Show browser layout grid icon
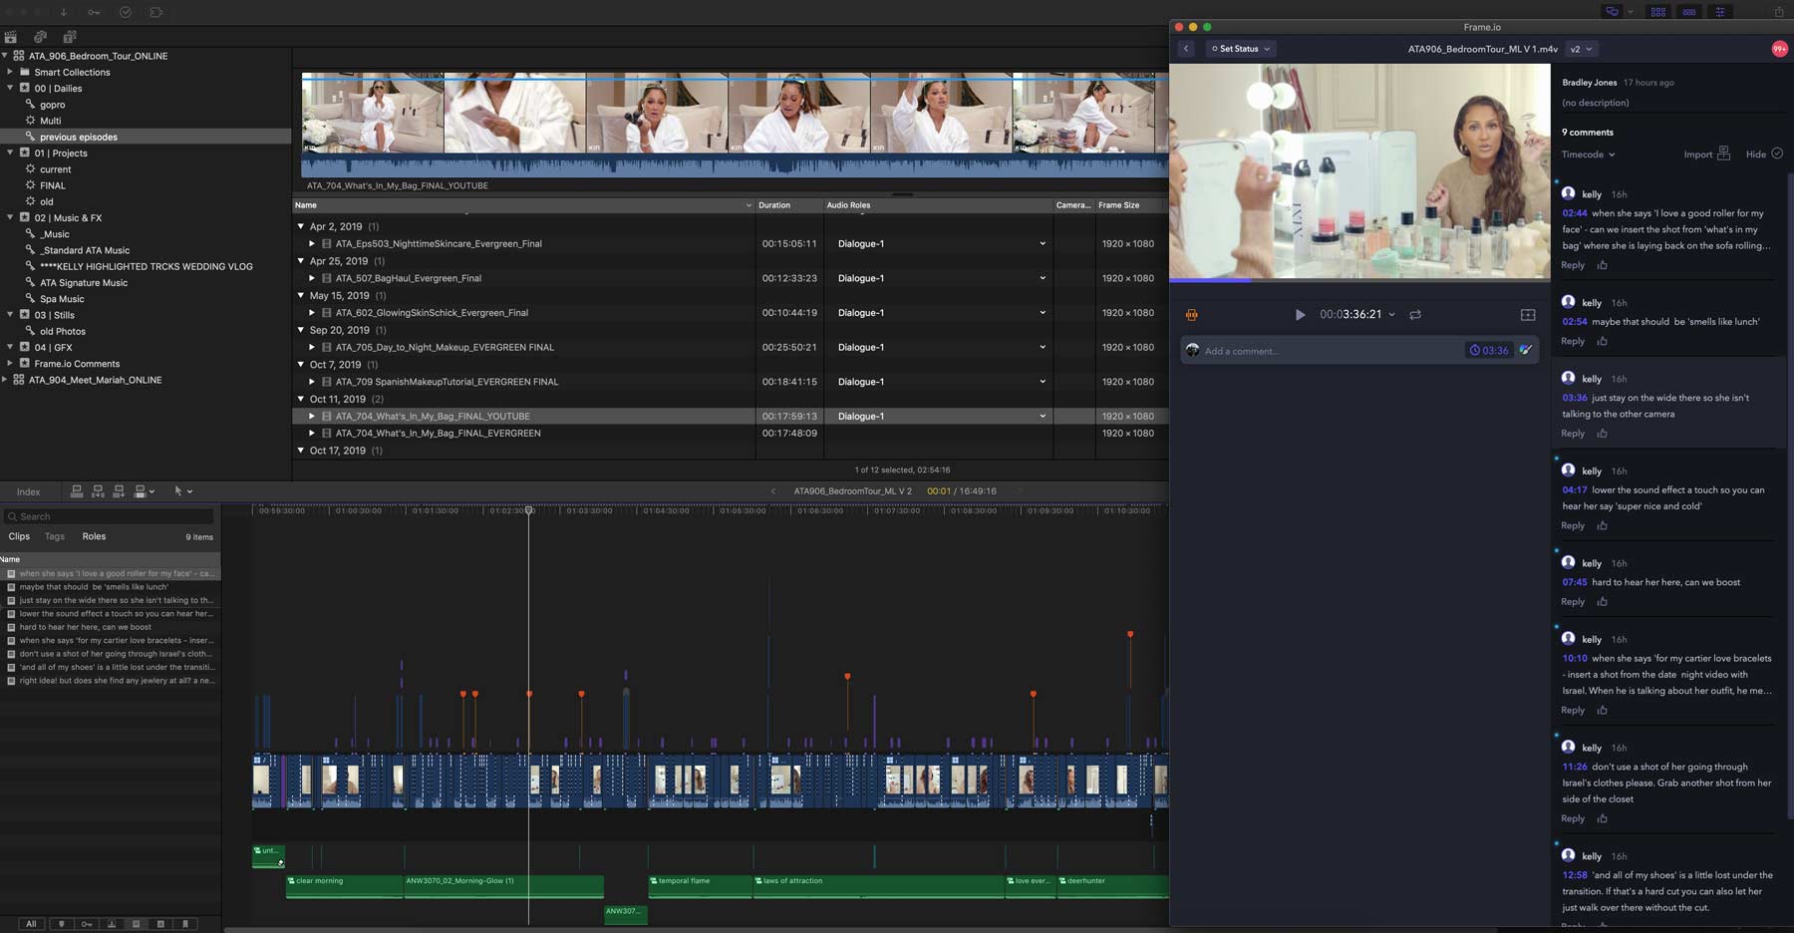 [1658, 12]
